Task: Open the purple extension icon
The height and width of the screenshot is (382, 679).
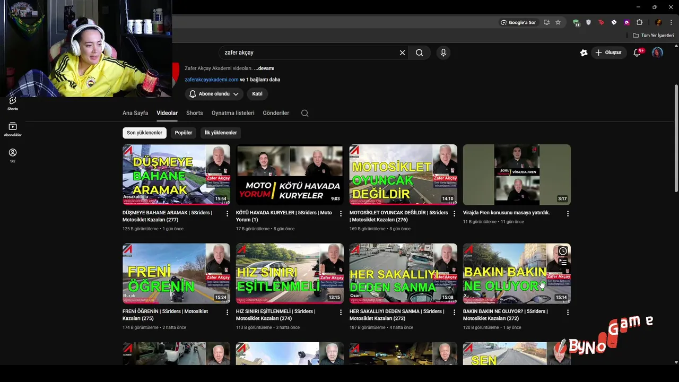Action: click(x=626, y=22)
